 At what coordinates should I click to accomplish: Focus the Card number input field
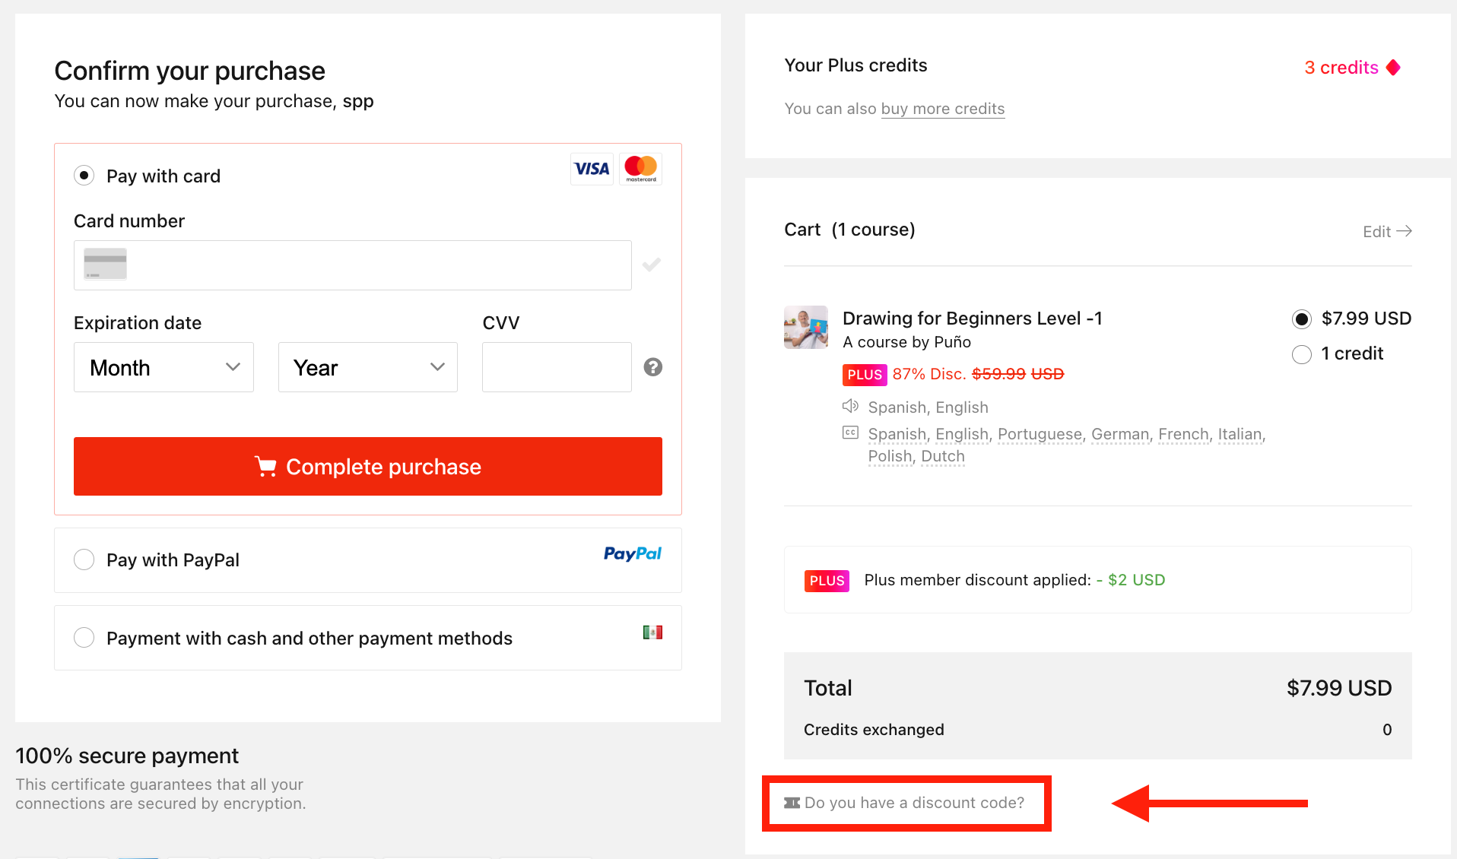pyautogui.click(x=353, y=265)
